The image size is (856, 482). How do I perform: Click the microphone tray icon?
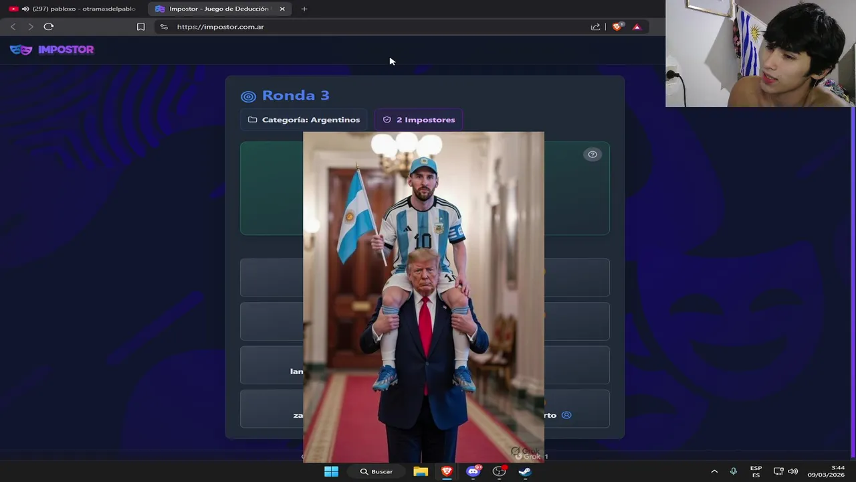(x=734, y=471)
